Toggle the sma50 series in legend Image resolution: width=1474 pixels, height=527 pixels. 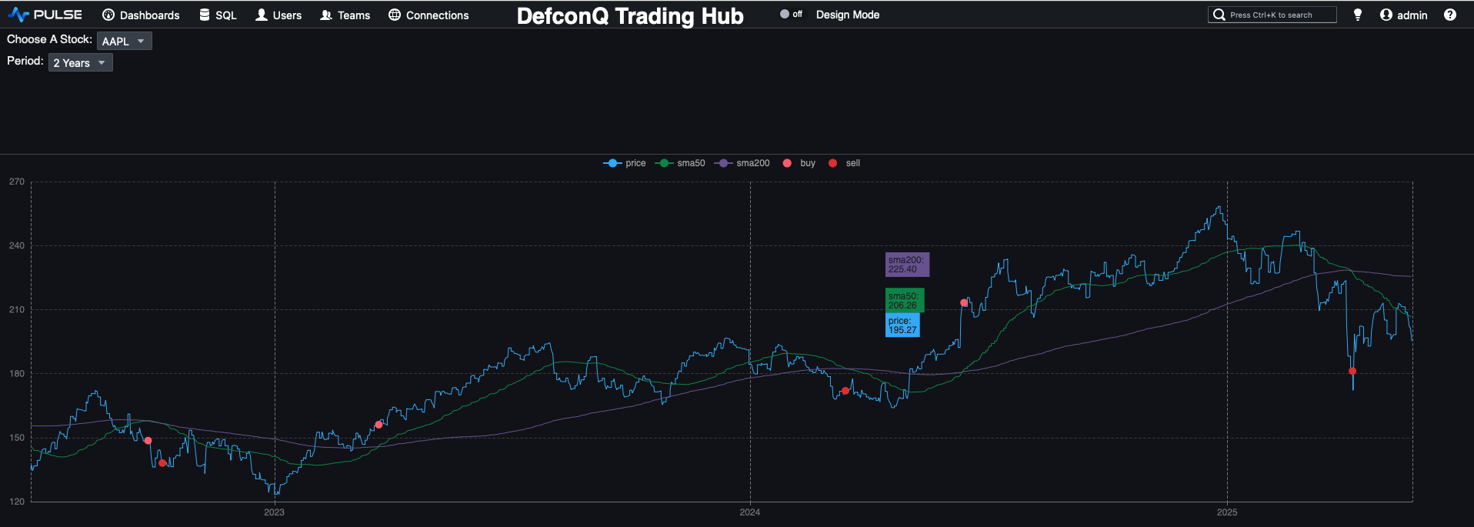click(680, 163)
